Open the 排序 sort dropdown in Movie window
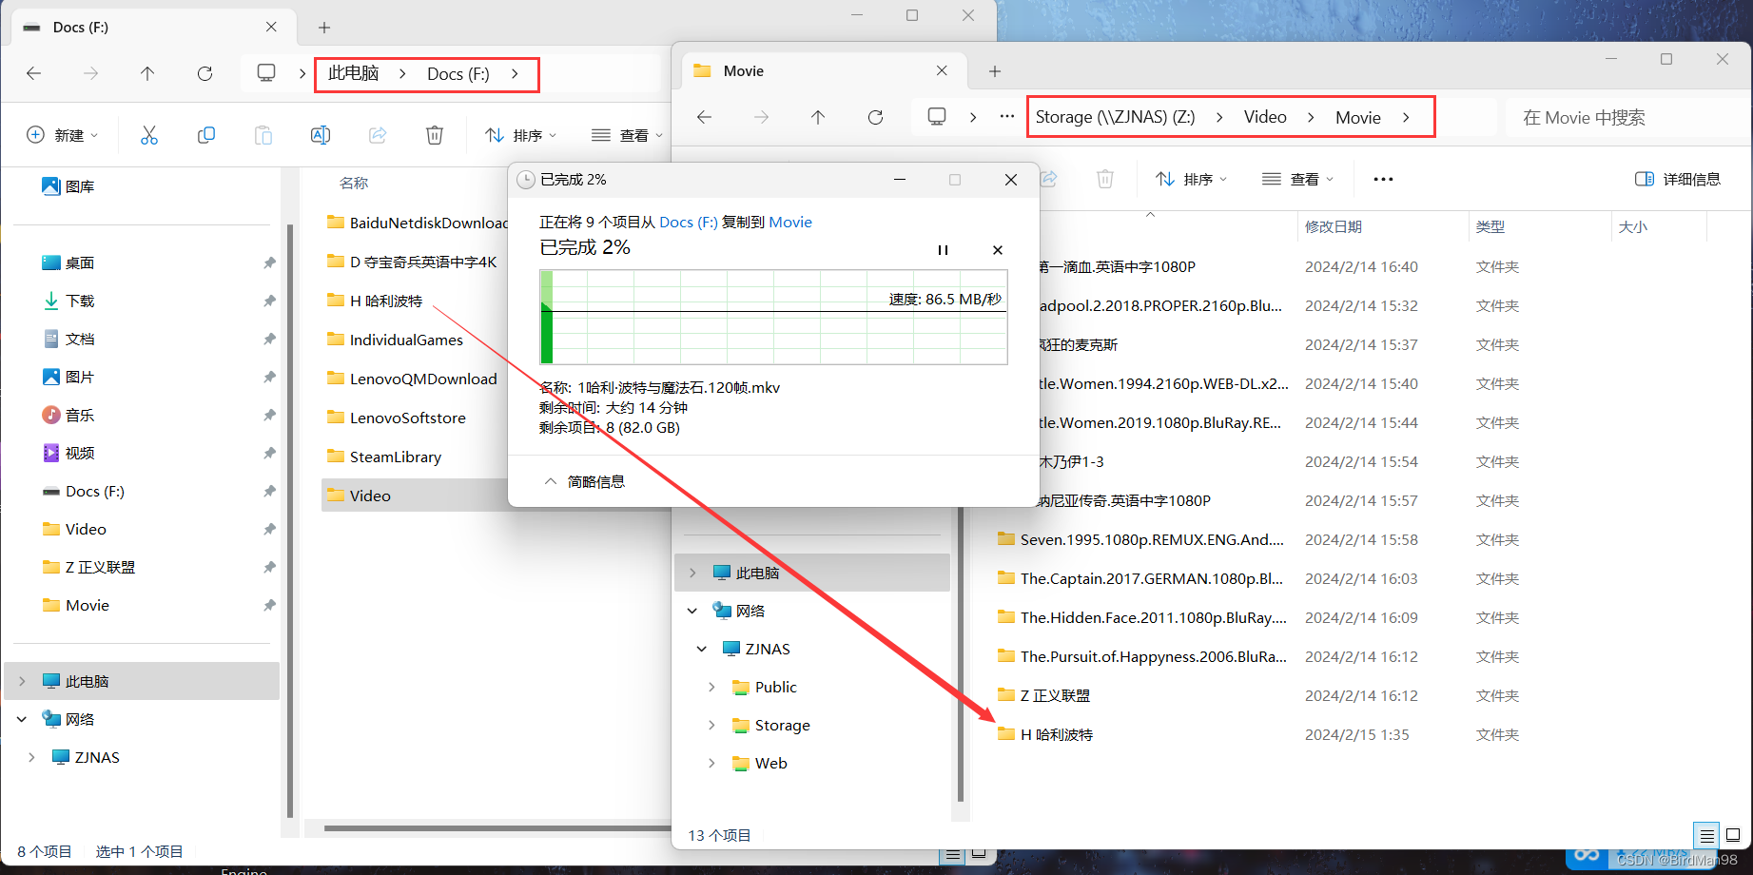 click(x=1191, y=179)
